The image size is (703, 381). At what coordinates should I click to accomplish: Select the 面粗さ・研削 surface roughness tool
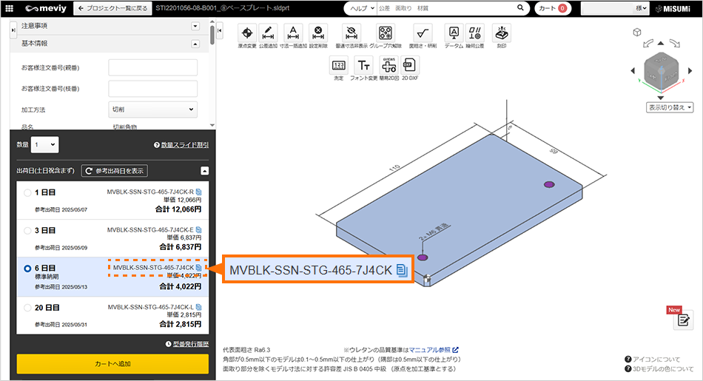coord(423,33)
